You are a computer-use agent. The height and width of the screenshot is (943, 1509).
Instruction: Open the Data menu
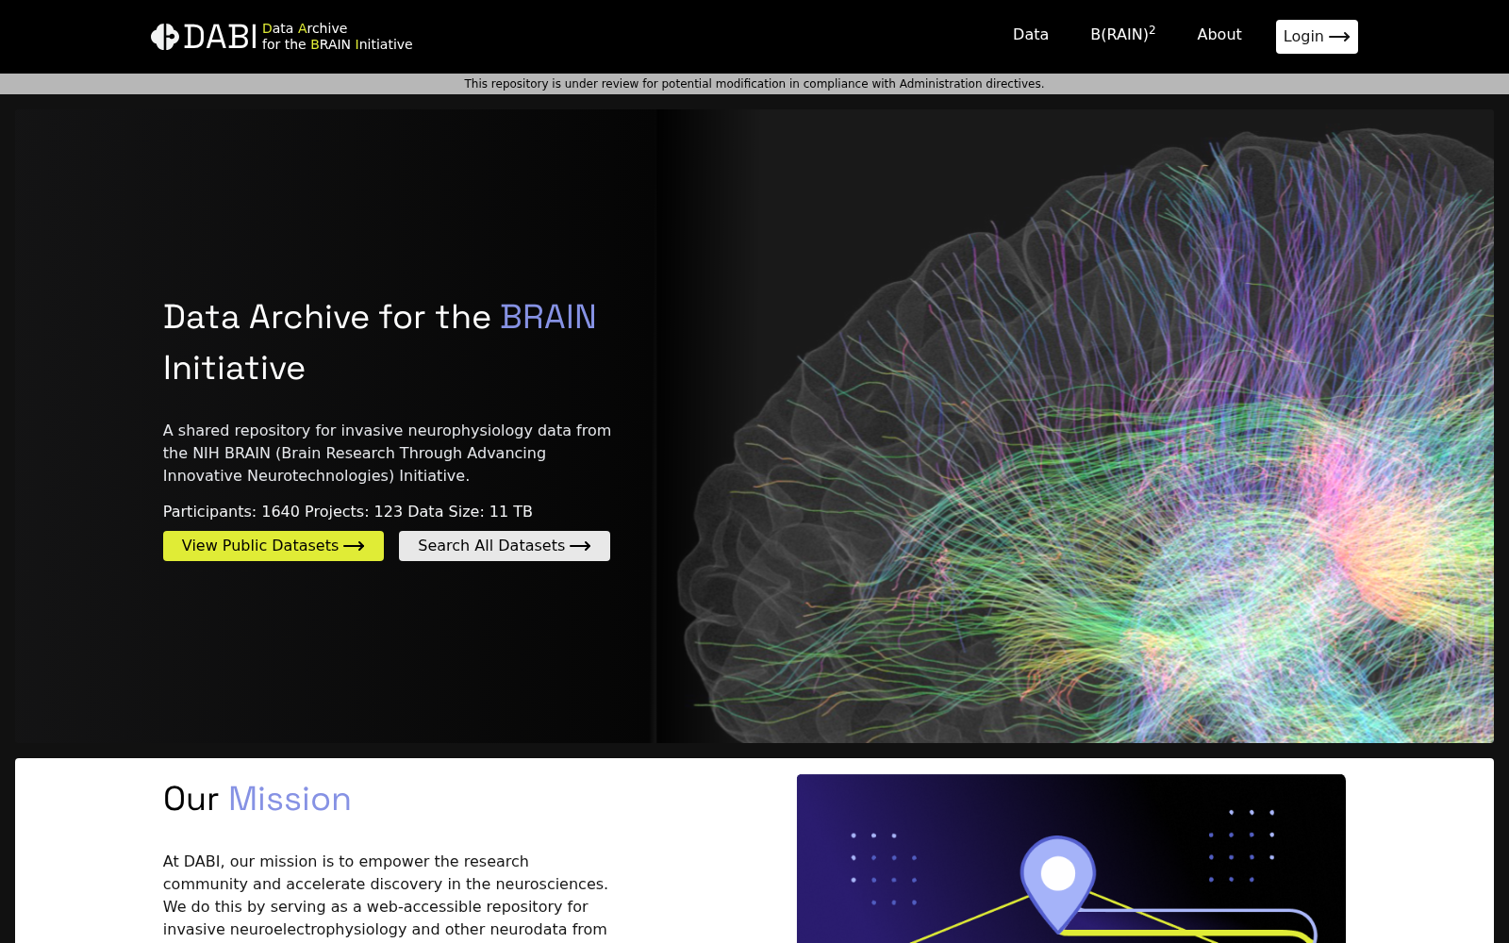[x=1031, y=35]
